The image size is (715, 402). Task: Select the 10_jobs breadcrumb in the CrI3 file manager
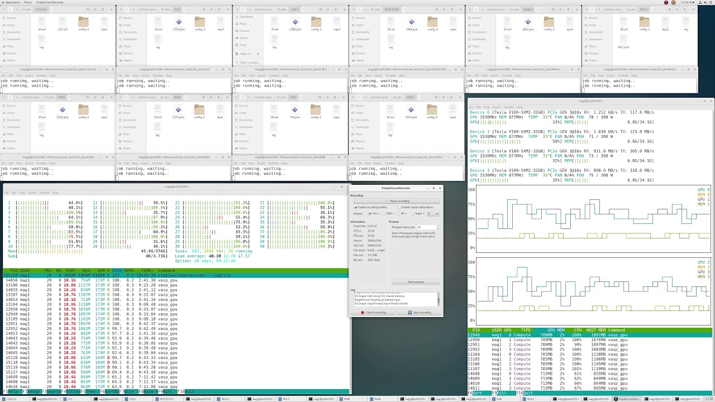[x=165, y=9]
